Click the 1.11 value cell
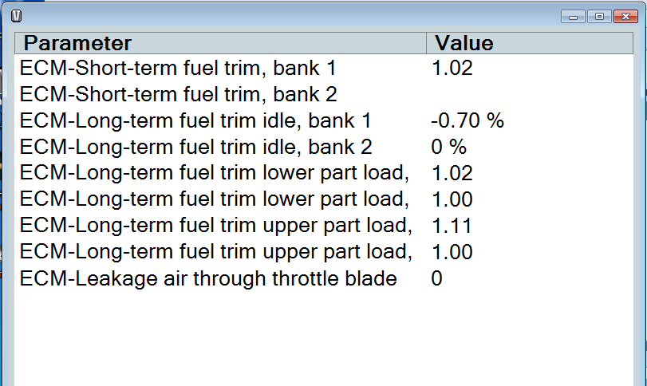 coord(452,226)
